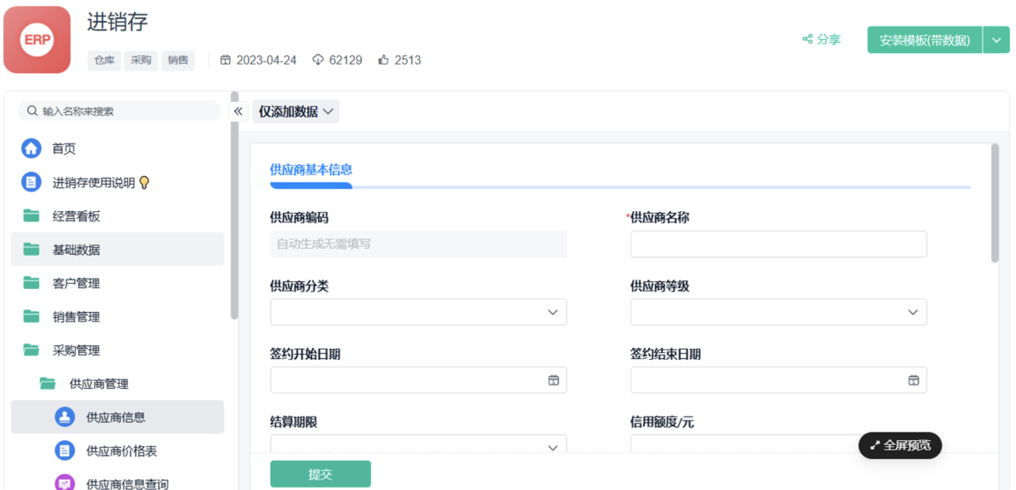
Task: Open the 供应商分类 dropdown
Action: click(418, 312)
